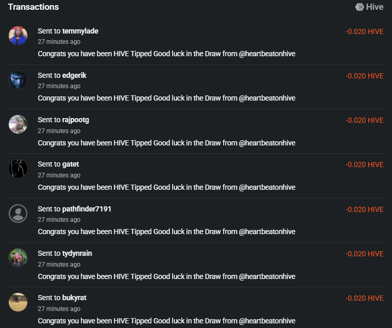This screenshot has width=392, height=328.
Task: Click bukyrat's profile avatar
Action: [x=18, y=302]
